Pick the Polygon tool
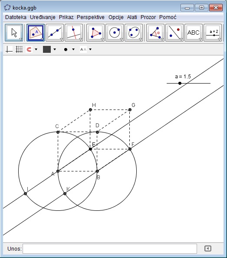Viewport: 227px width, 258px height. pos(95,32)
